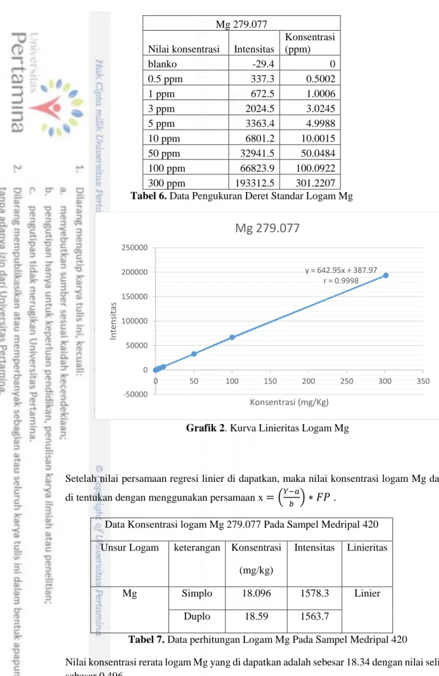Click concentration value '3.0245'
Screen dimensions: 439x676
(x=320, y=108)
